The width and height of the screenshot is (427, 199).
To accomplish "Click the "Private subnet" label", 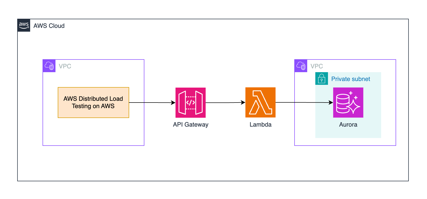I will (351, 79).
